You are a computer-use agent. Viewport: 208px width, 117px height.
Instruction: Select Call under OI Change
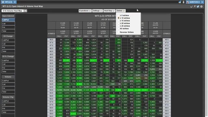(x=8, y=44)
